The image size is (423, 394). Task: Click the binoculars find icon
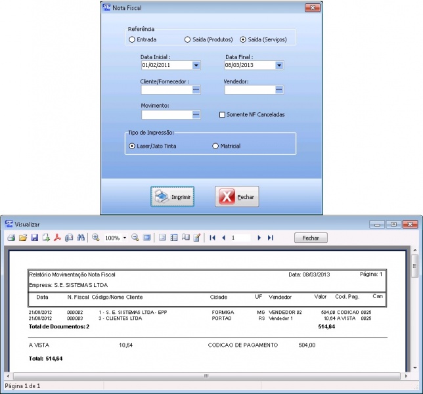pos(81,238)
